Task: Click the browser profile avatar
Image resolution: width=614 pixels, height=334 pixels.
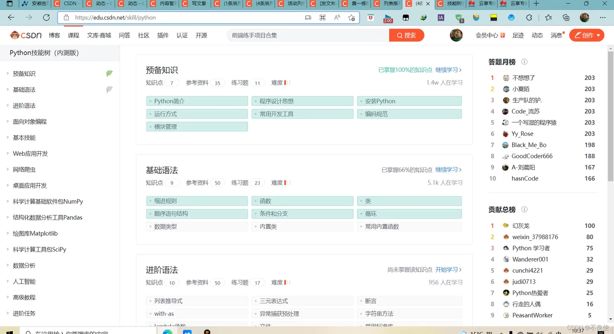Action: 584,18
